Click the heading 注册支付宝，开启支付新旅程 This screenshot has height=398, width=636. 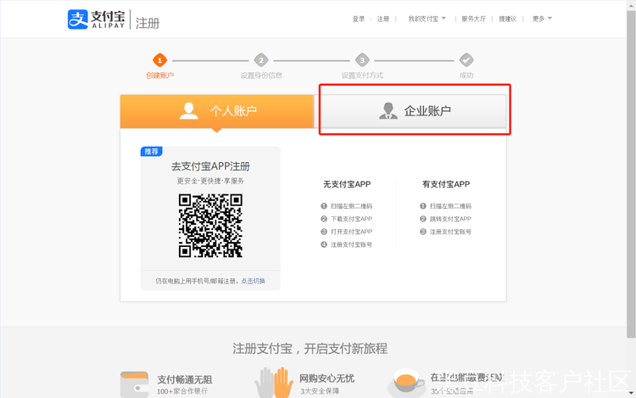310,349
